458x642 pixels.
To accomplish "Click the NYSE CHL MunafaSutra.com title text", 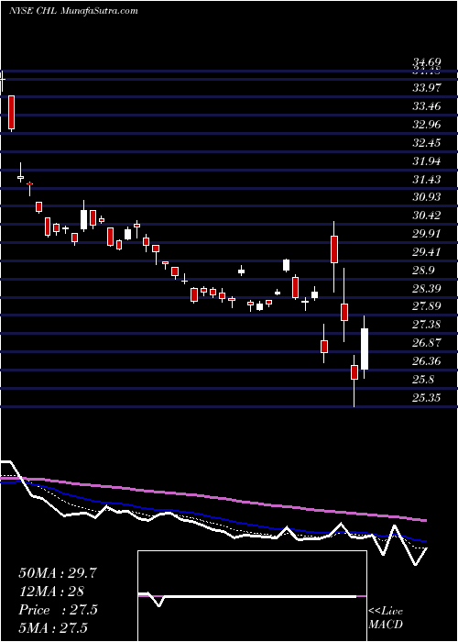I will [x=73, y=11].
